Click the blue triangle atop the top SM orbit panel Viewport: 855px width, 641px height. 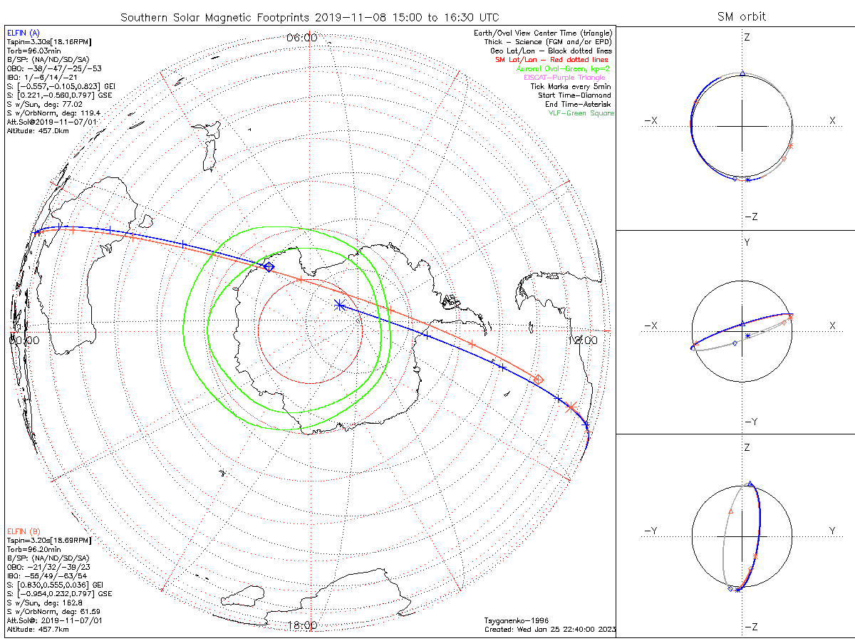[x=743, y=73]
